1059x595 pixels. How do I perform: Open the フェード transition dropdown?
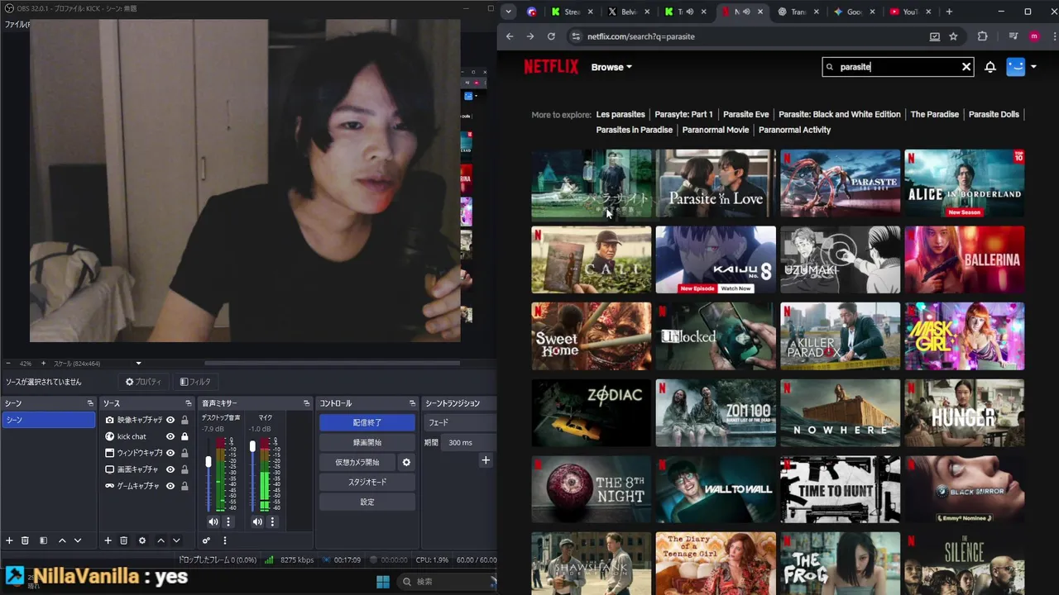[460, 422]
